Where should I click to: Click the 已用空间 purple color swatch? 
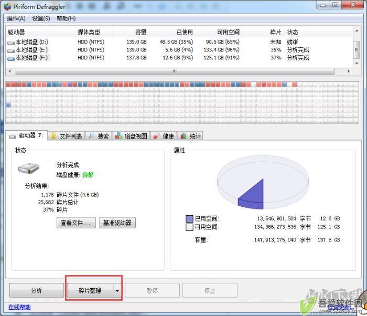click(x=189, y=219)
